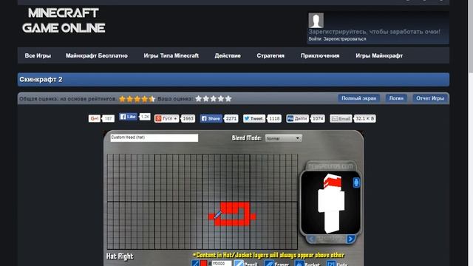Open the Игры Типа Minecraft menu item

pos(171,56)
